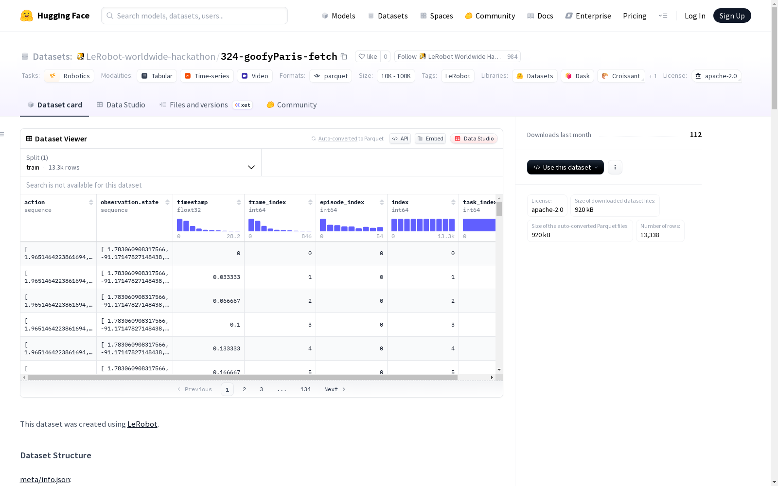Open Data Studio from the viewer header
The image size is (778, 486).
(x=474, y=139)
